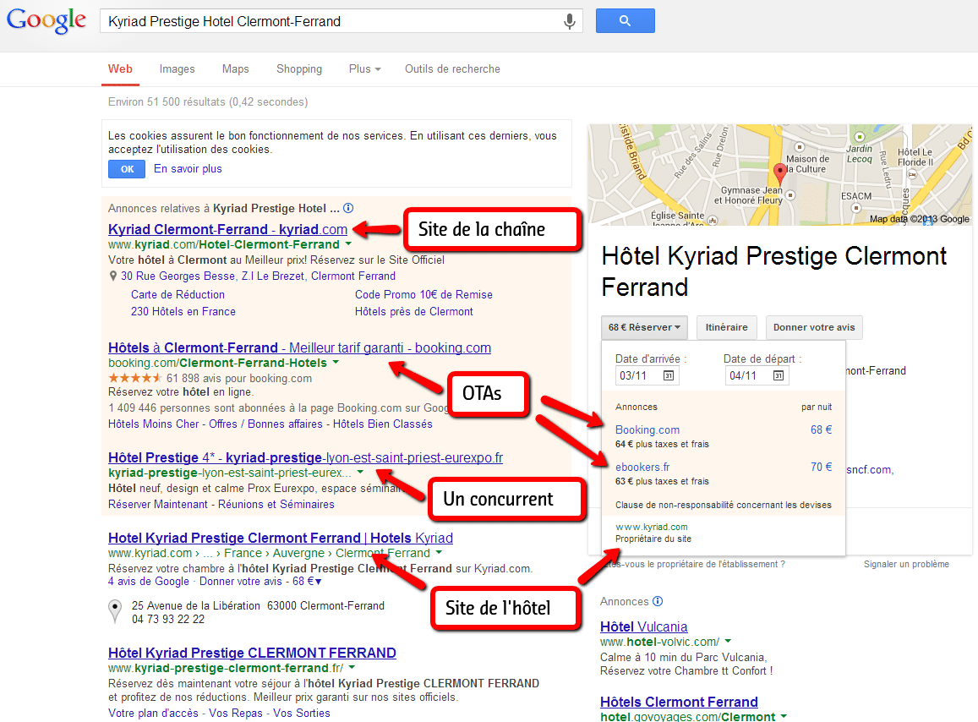978x722 pixels.
Task: Click the Hôtels Moins Cher link
Action: tap(154, 424)
